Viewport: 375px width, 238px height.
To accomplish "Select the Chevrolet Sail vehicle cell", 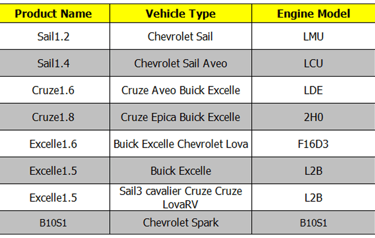I will point(181,37).
